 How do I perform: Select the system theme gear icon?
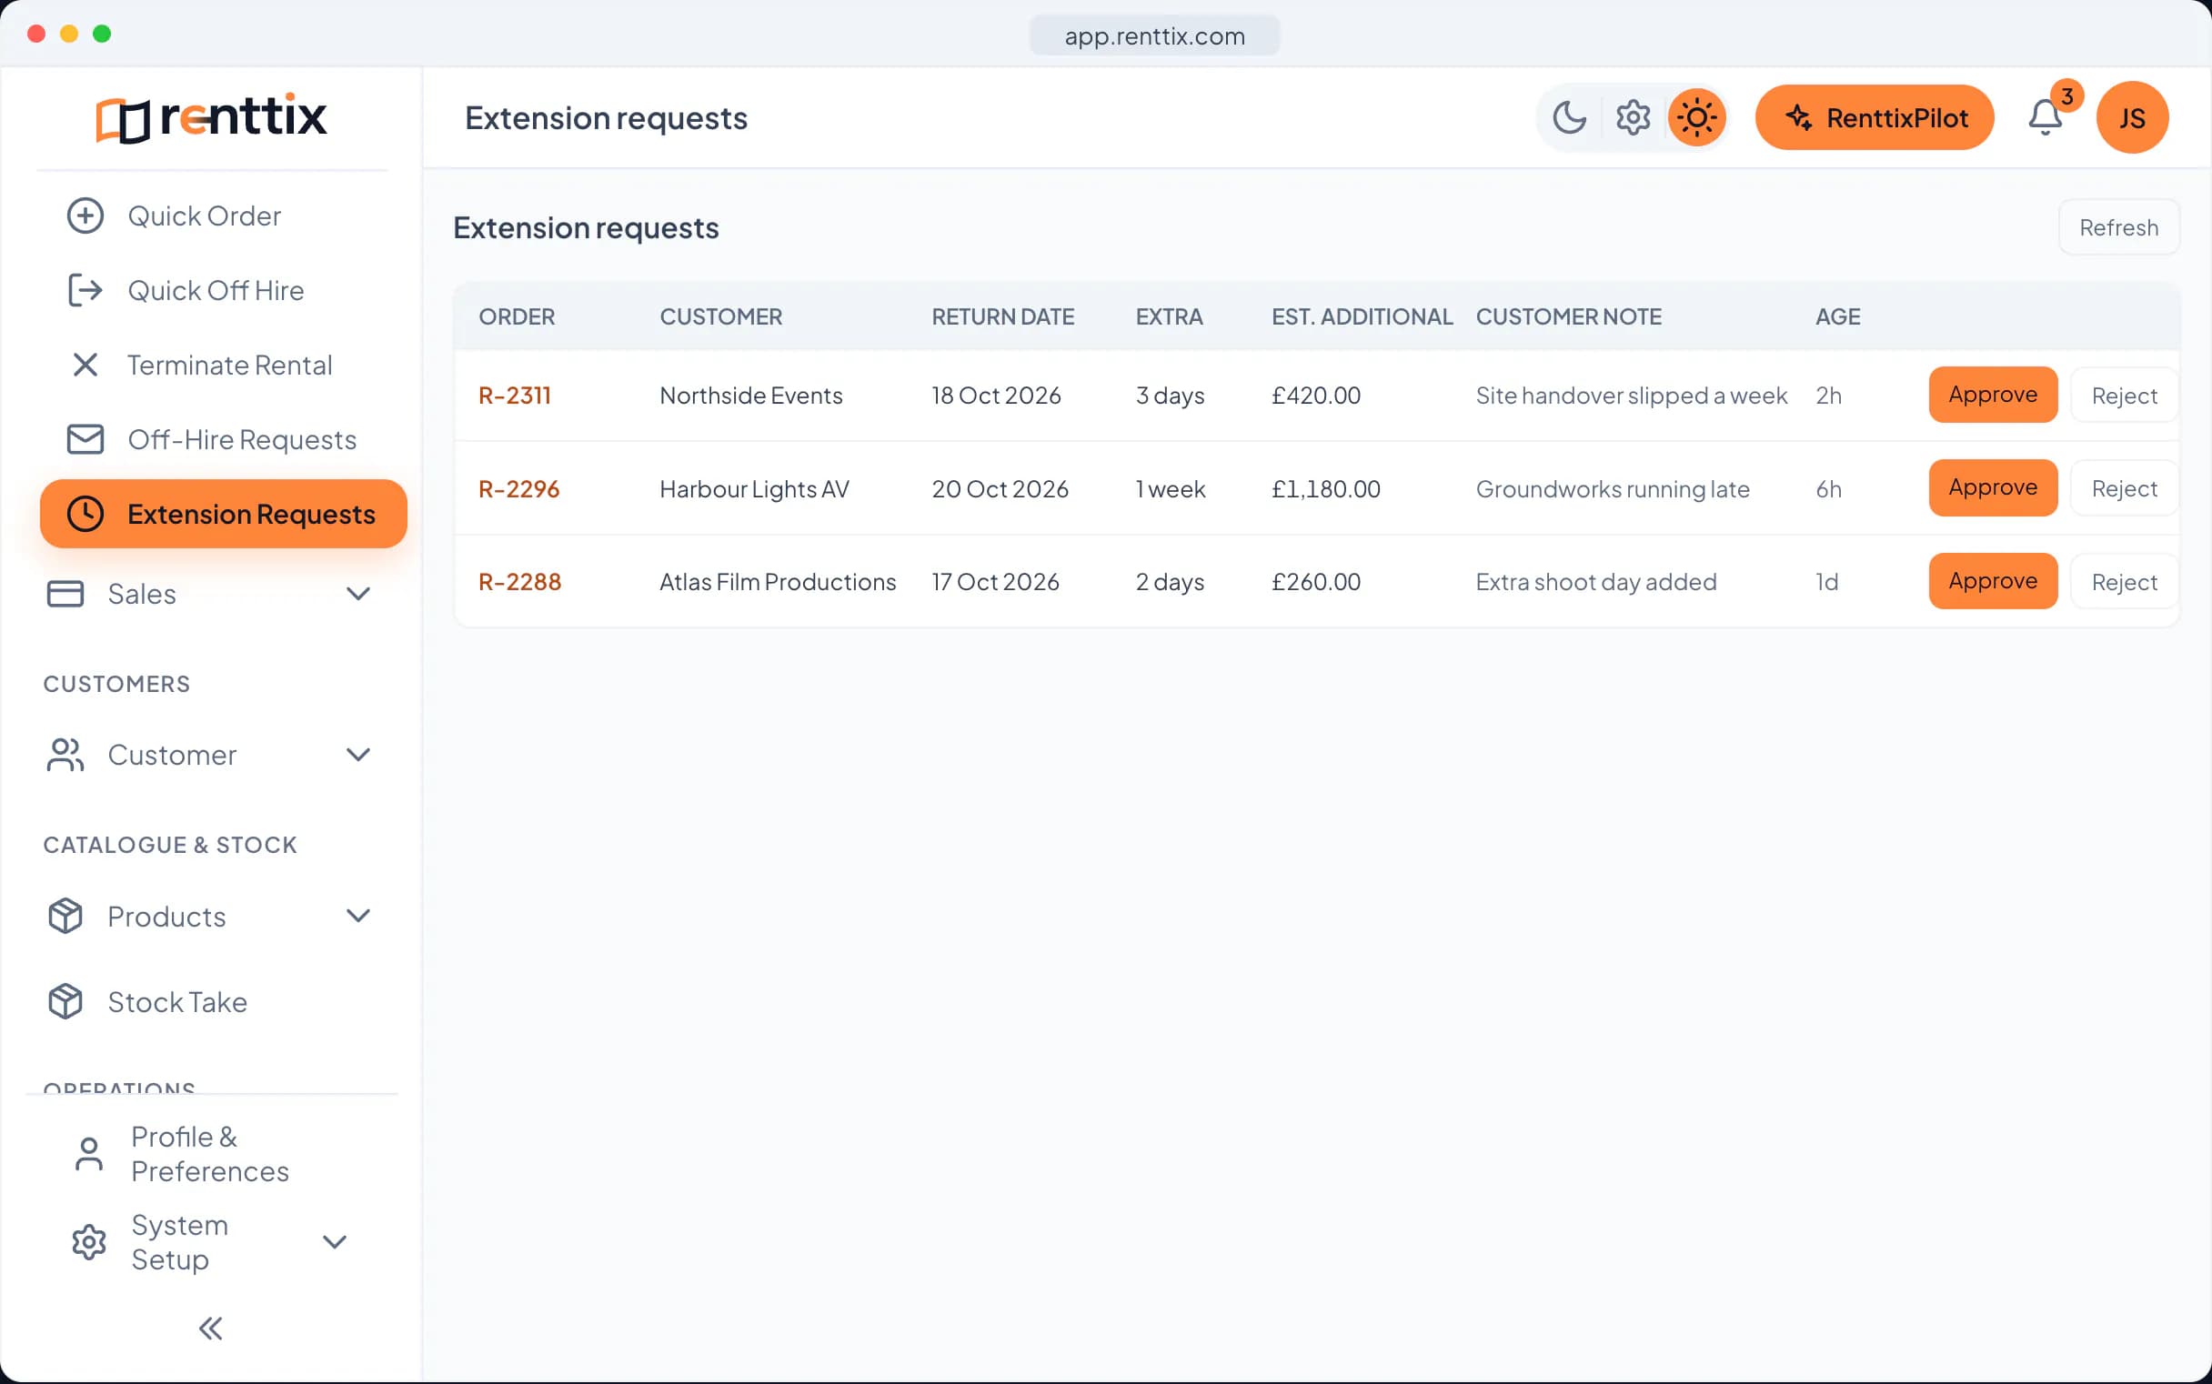(x=1633, y=118)
